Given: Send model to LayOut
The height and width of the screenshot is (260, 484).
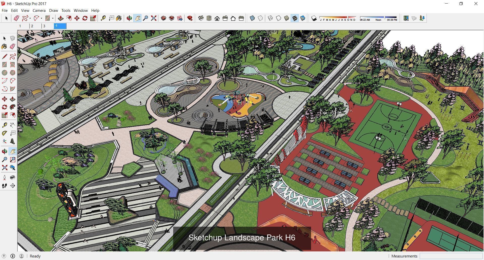Looking at the screenshot, I should coord(180,18).
